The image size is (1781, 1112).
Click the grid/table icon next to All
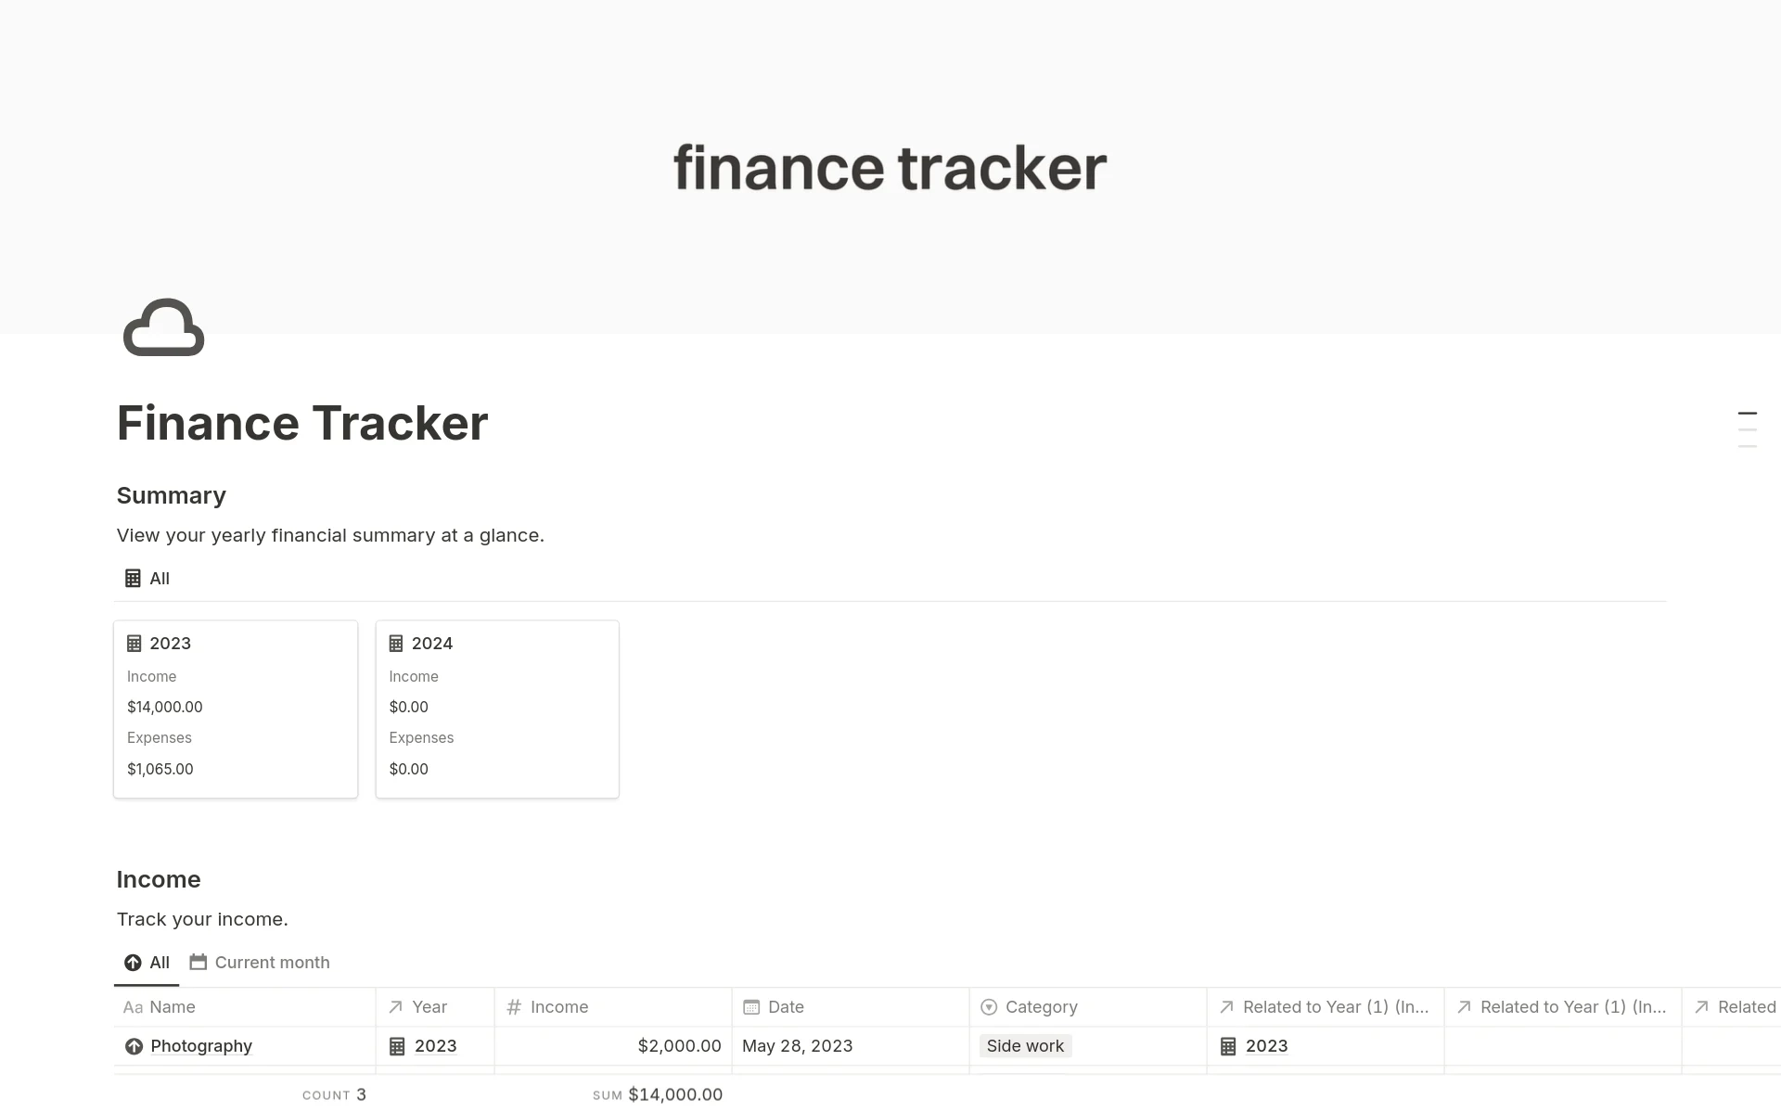(x=132, y=578)
